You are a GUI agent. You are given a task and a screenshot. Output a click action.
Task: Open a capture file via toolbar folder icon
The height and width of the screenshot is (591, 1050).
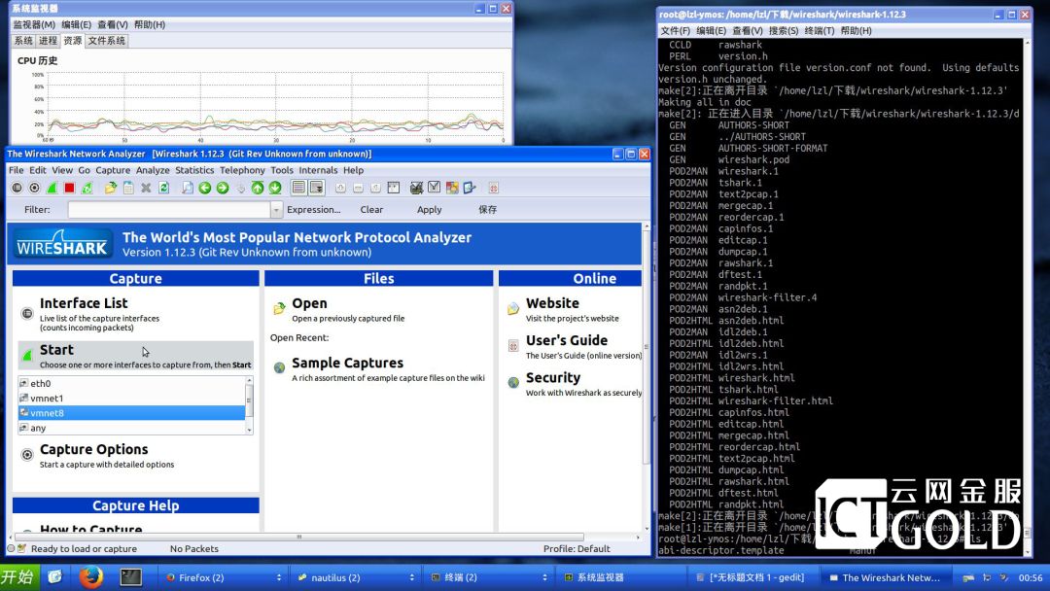tap(111, 188)
